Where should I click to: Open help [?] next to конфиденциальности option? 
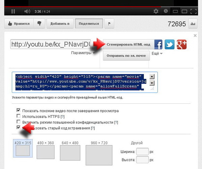coord(116,122)
